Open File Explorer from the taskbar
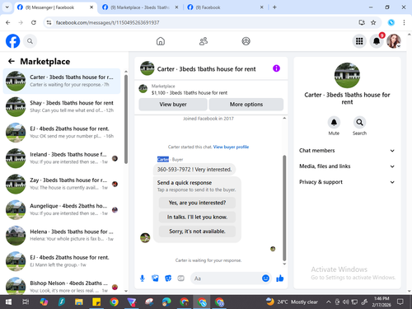The height and width of the screenshot is (309, 412). [x=79, y=302]
